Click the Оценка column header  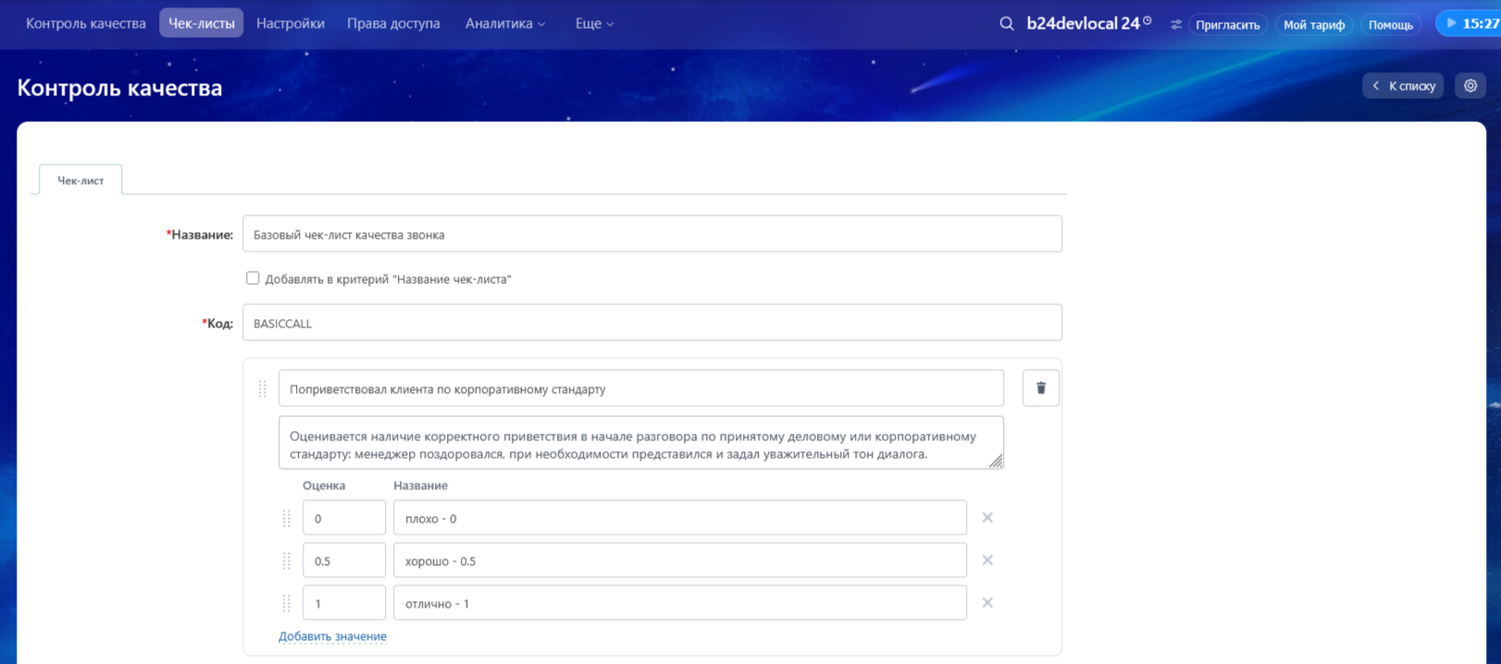click(x=324, y=486)
